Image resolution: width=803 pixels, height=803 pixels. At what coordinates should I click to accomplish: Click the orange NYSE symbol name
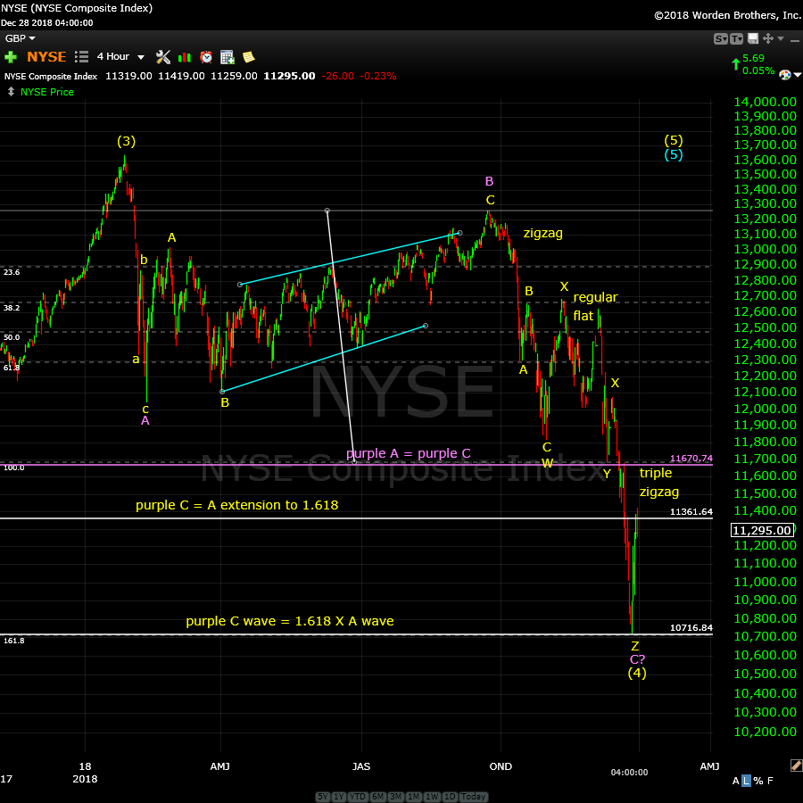coord(46,57)
